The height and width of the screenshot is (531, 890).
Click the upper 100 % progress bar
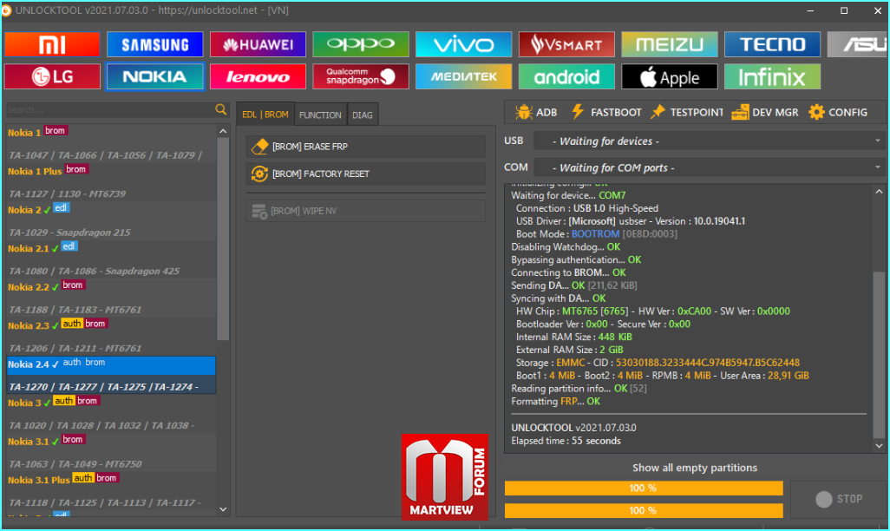[x=644, y=488]
